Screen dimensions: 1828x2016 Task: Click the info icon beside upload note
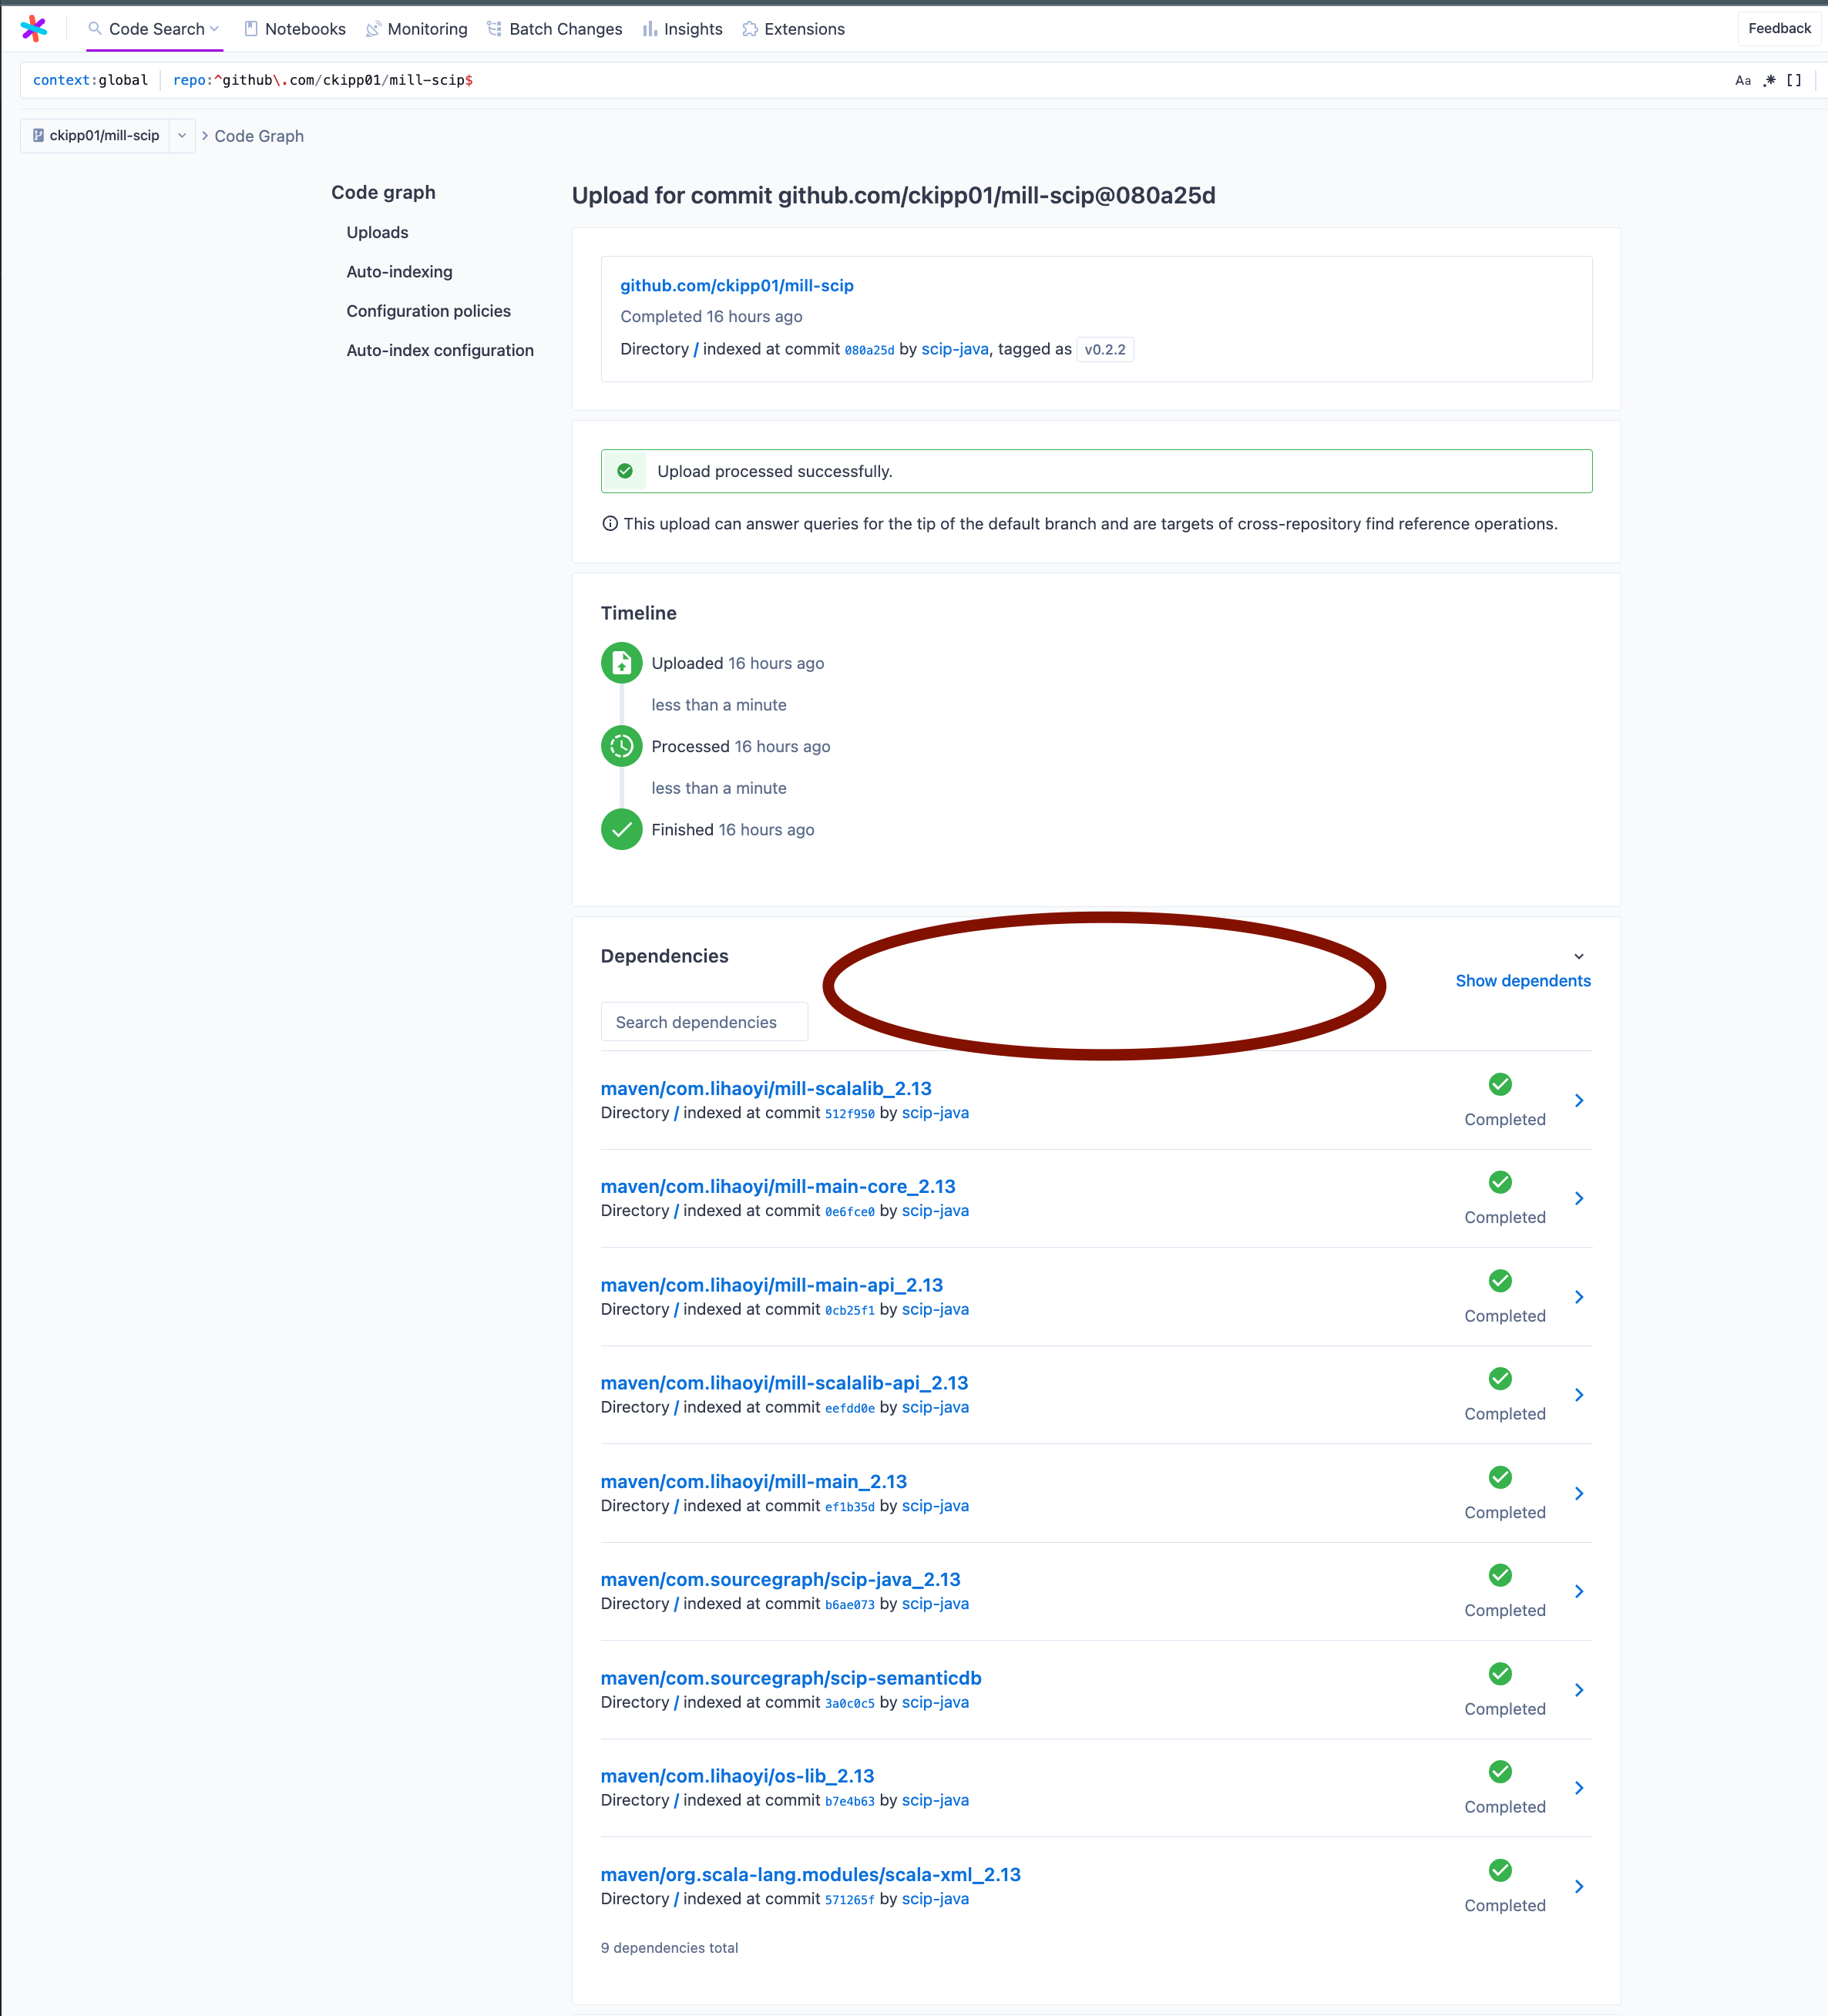(610, 523)
